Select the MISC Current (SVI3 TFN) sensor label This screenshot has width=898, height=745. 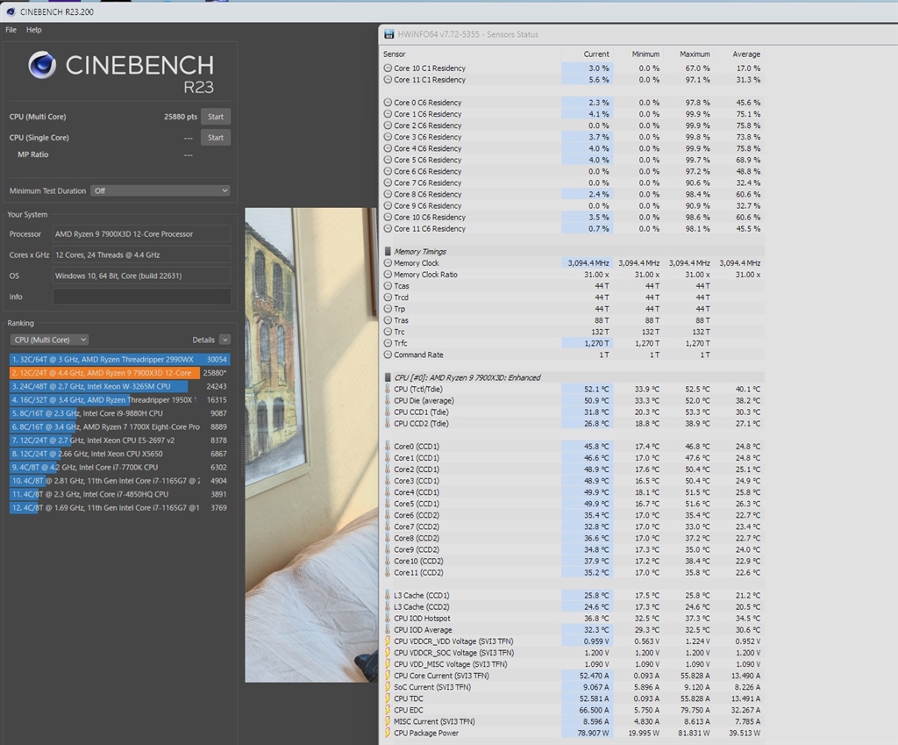tap(434, 721)
